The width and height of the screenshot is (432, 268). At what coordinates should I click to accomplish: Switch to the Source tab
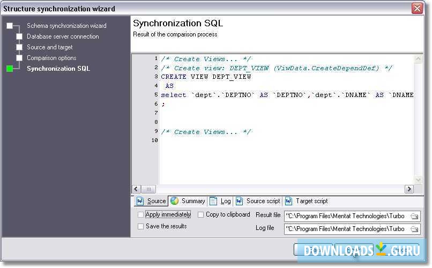[151, 201]
